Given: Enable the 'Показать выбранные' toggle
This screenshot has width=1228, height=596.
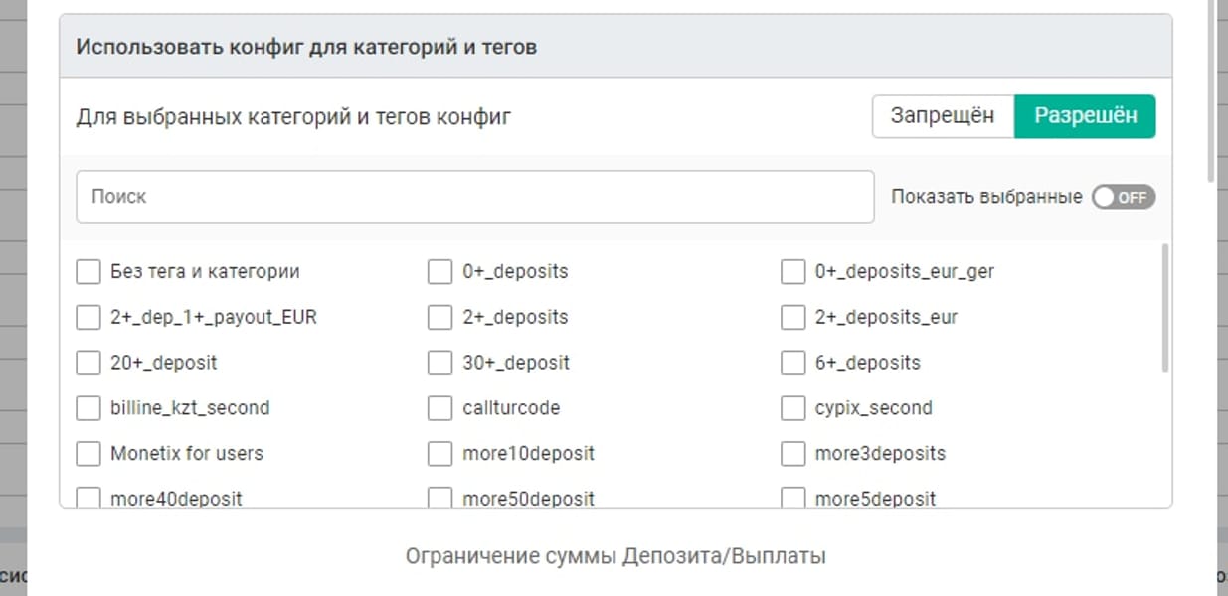Looking at the screenshot, I should [x=1125, y=198].
